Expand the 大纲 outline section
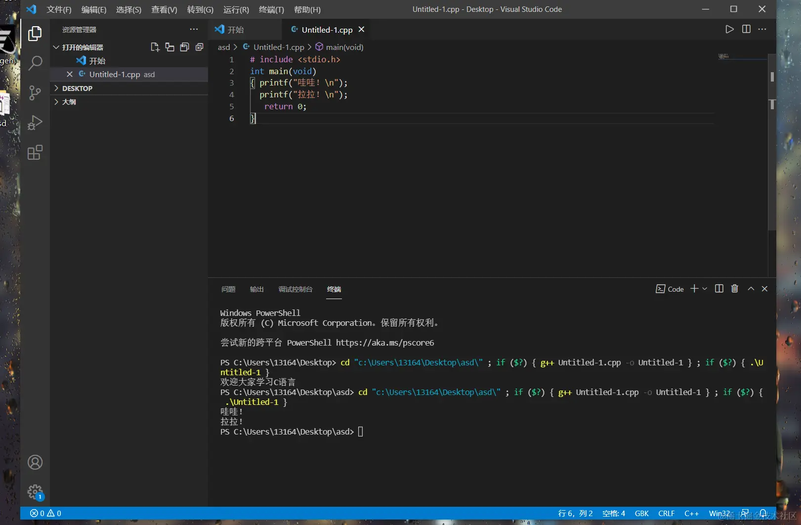The width and height of the screenshot is (801, 525). [x=69, y=102]
